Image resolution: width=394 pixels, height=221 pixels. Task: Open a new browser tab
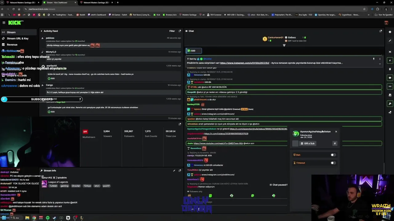[118, 2]
